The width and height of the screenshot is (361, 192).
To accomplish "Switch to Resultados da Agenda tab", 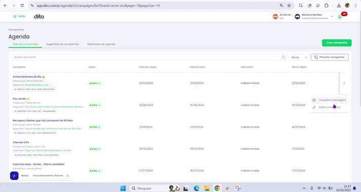I will coord(101,44).
